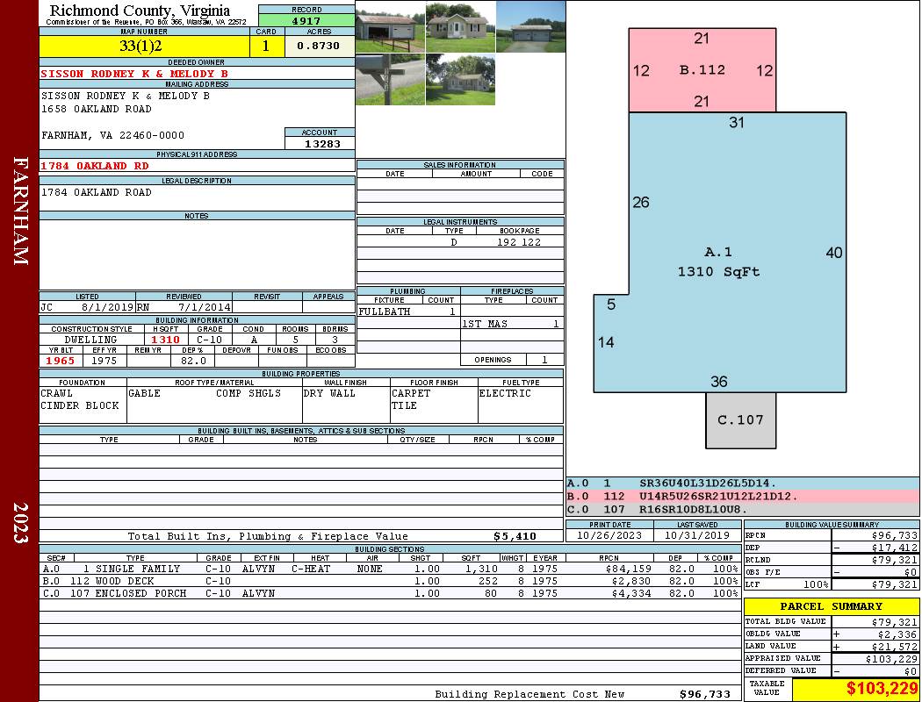Open the bottom-row photo of house behind trees
Image resolution: width=922 pixels, height=702 pixels.
460,79
